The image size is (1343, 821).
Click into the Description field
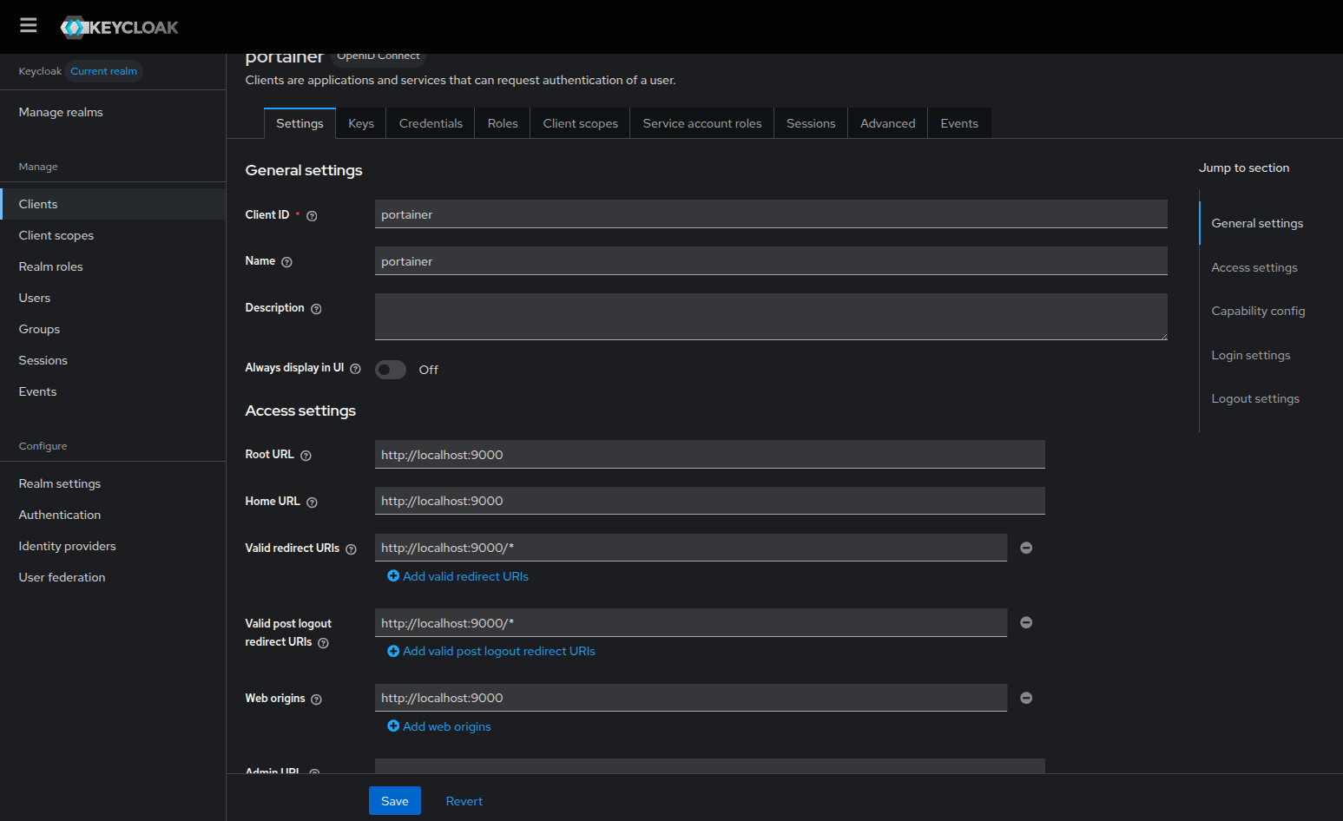pos(770,316)
